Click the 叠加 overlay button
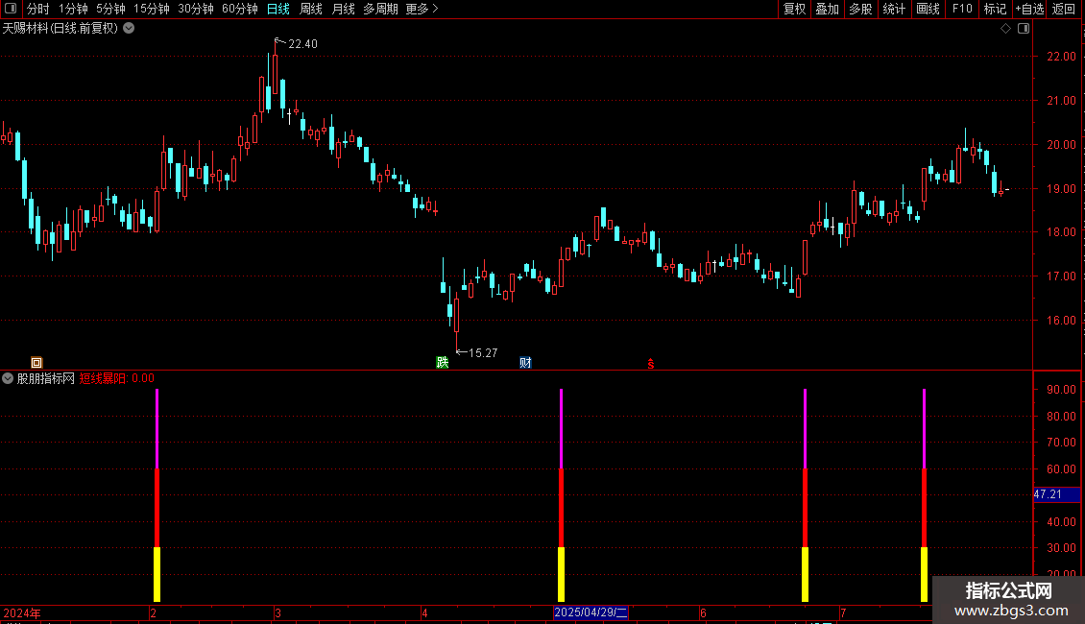This screenshot has width=1085, height=624. [828, 9]
